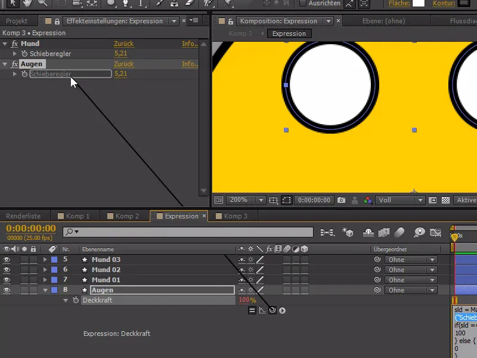Toggle visibility of the Mund 02 layer
This screenshot has height=358, width=477.
point(7,270)
